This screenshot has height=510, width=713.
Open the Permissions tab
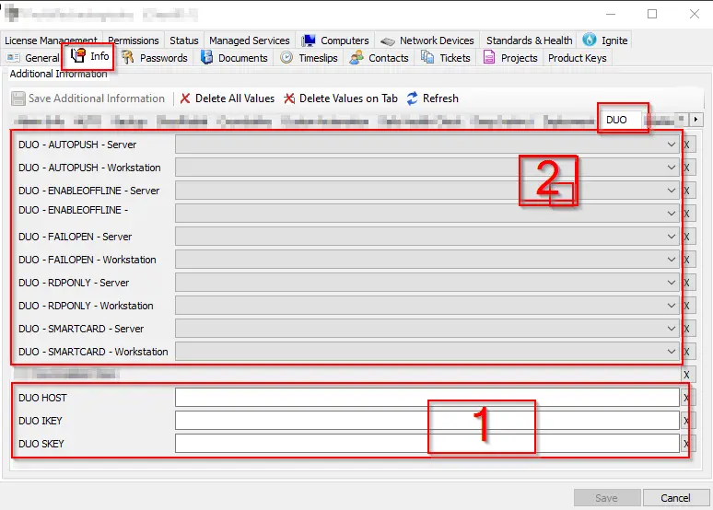tap(134, 41)
